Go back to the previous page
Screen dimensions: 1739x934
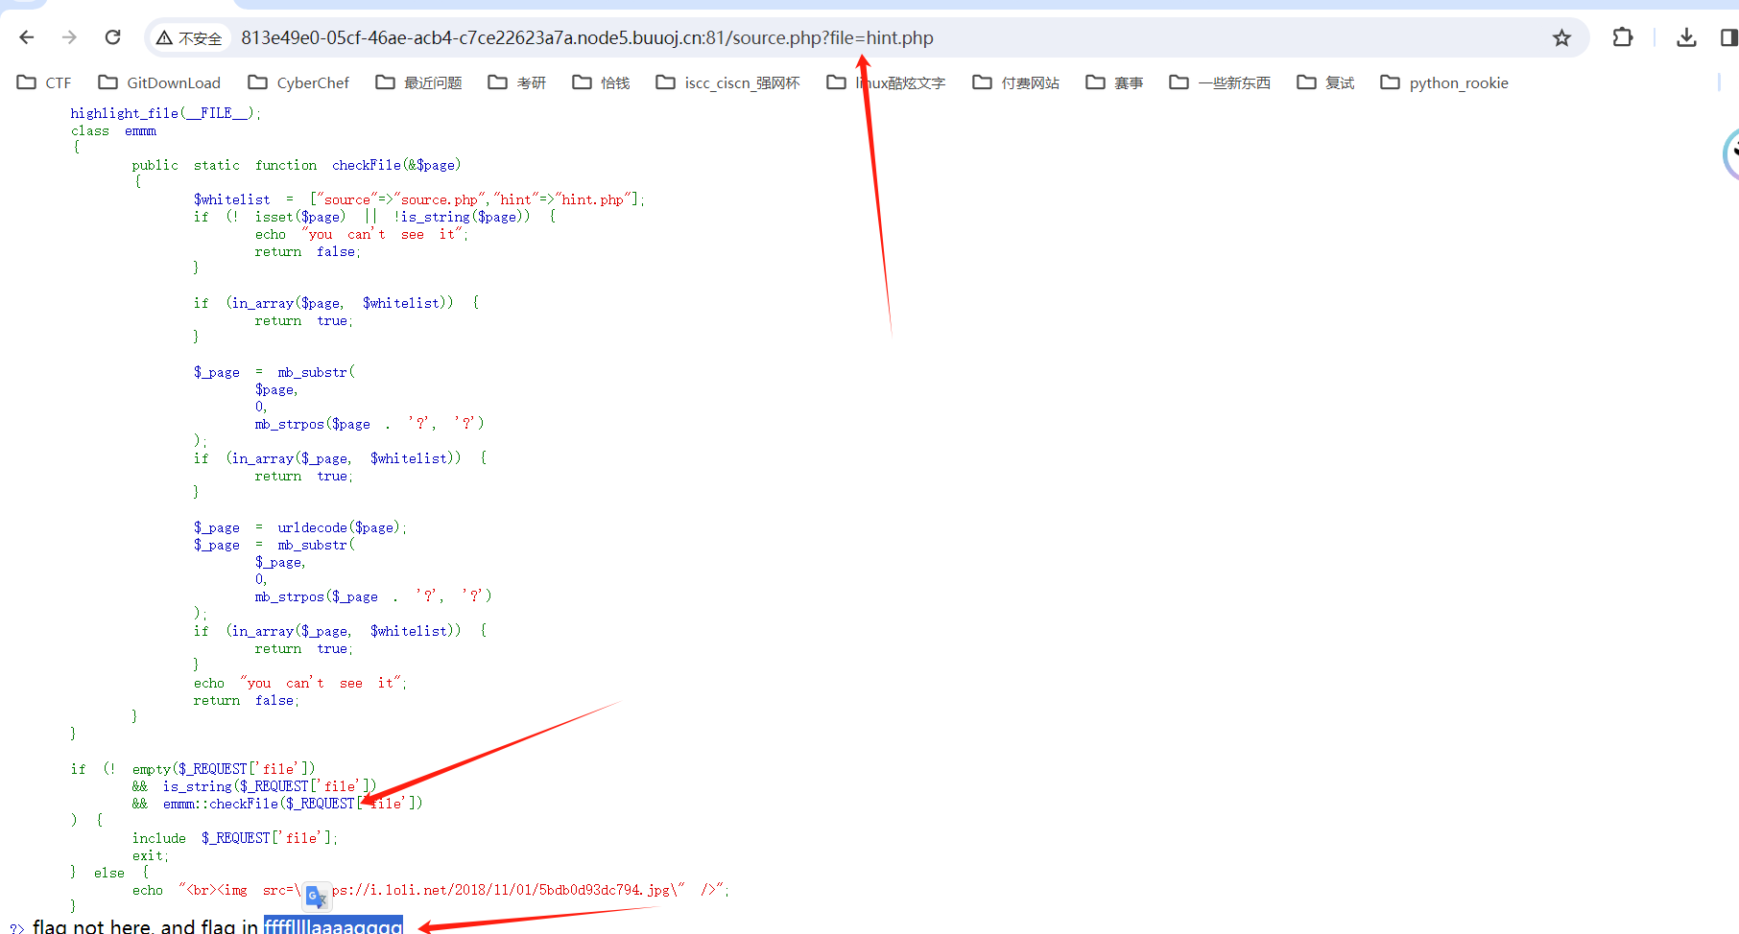pos(27,37)
